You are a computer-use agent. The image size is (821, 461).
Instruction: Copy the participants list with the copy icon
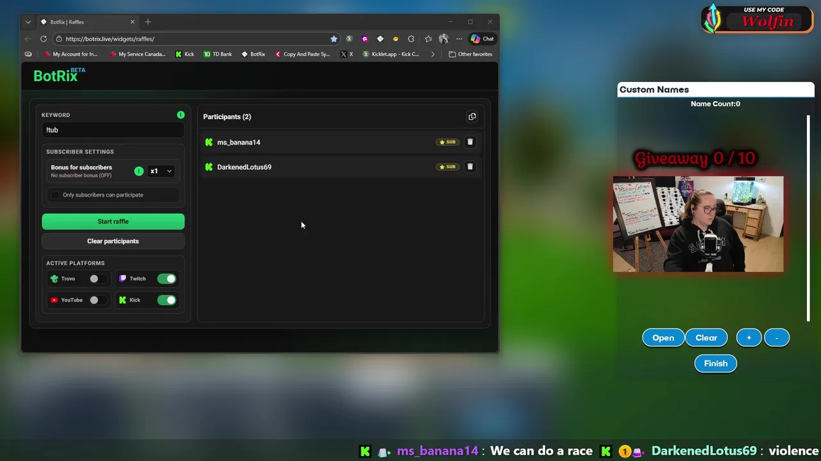pyautogui.click(x=472, y=117)
